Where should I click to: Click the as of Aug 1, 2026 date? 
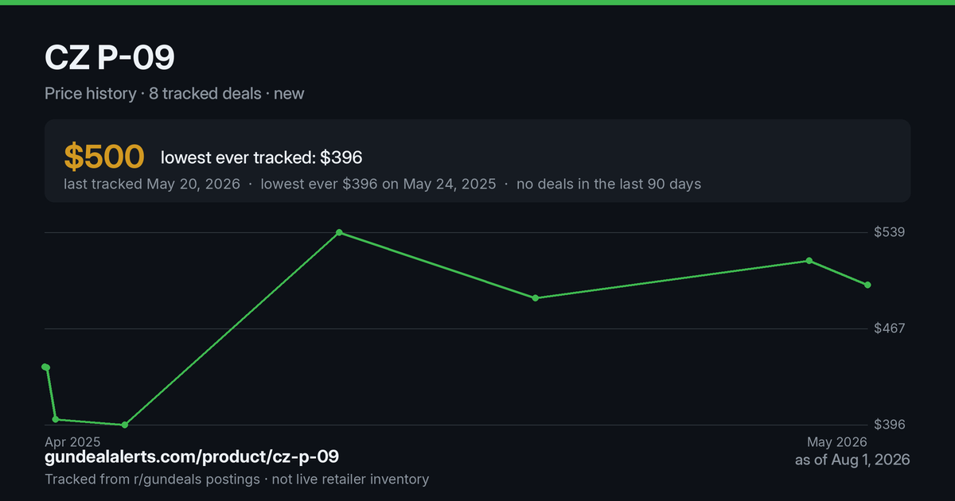click(852, 460)
